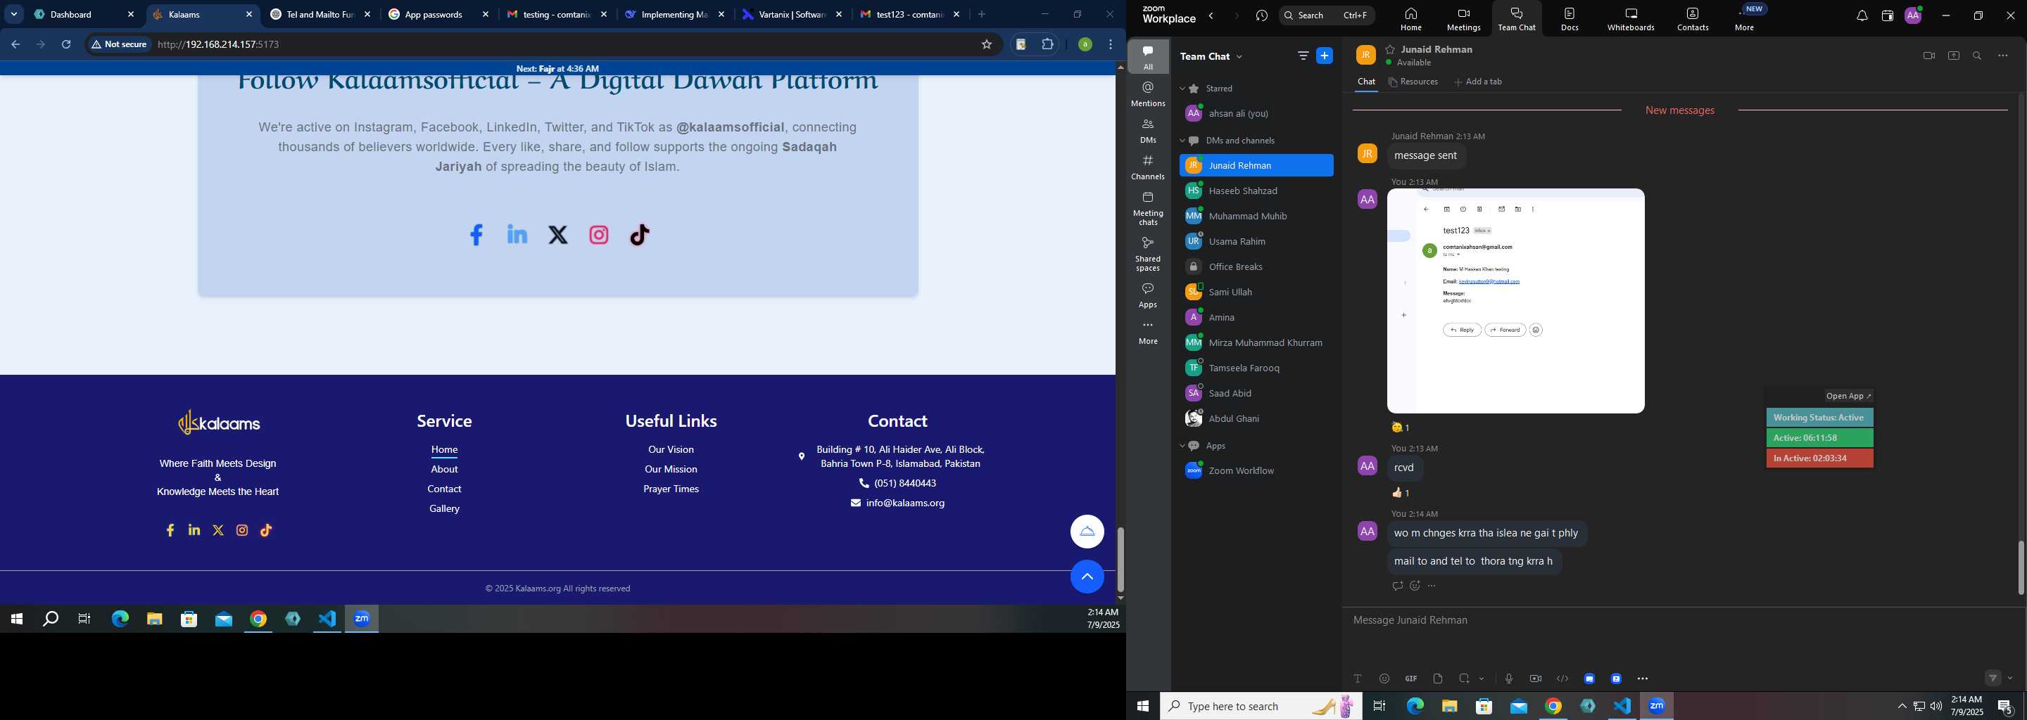
Task: Click thumbs up reaction on rcvd
Action: pos(1401,493)
